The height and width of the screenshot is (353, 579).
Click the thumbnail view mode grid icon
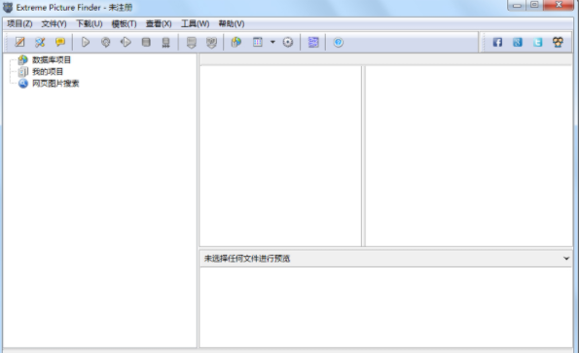click(x=257, y=42)
